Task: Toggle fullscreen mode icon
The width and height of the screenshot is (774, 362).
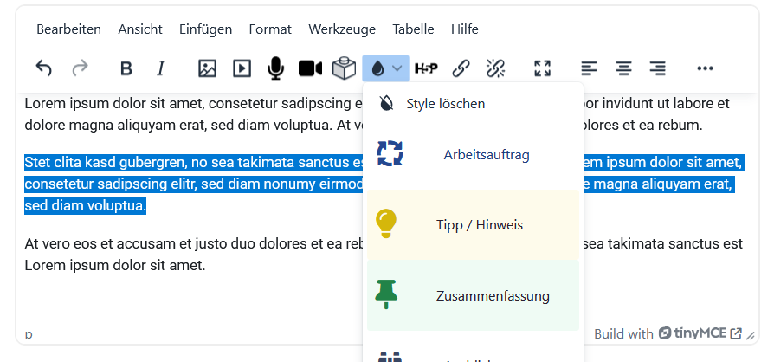Action: coord(542,68)
